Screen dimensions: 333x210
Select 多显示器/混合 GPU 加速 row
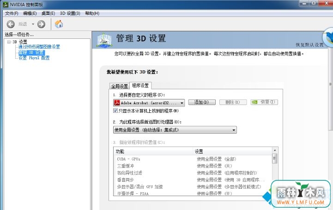click(x=193, y=187)
